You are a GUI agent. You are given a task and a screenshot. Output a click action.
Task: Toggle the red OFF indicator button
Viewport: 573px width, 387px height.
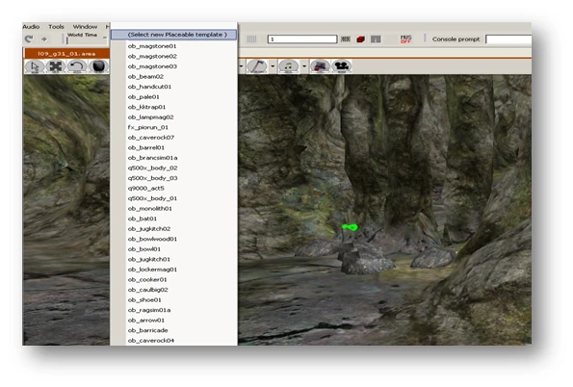pyautogui.click(x=405, y=39)
